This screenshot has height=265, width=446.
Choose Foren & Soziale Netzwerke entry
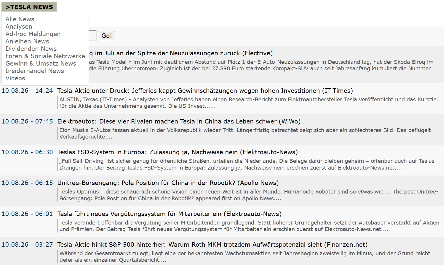pos(45,56)
